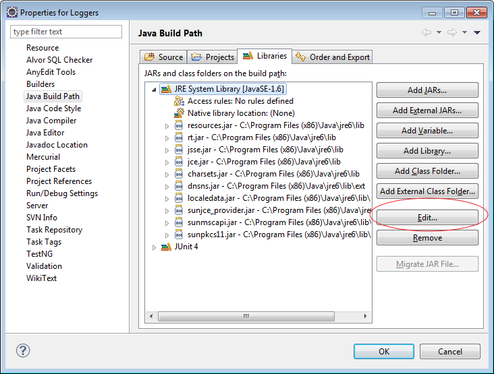This screenshot has width=494, height=374.
Task: Click the Add JARs... button
Action: (427, 90)
